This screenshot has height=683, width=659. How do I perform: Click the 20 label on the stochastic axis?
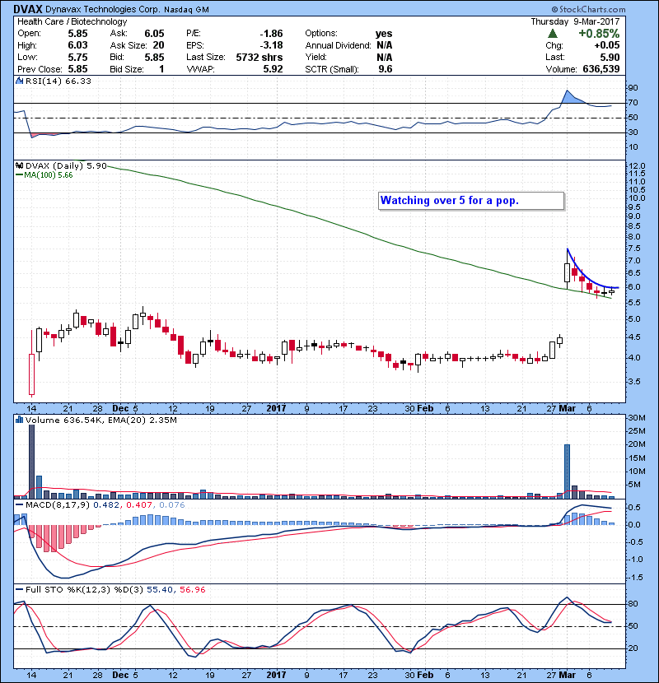633,648
